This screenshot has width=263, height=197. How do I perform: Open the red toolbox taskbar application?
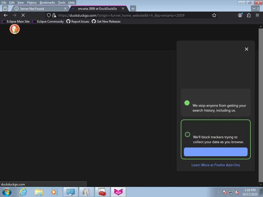click(102, 192)
